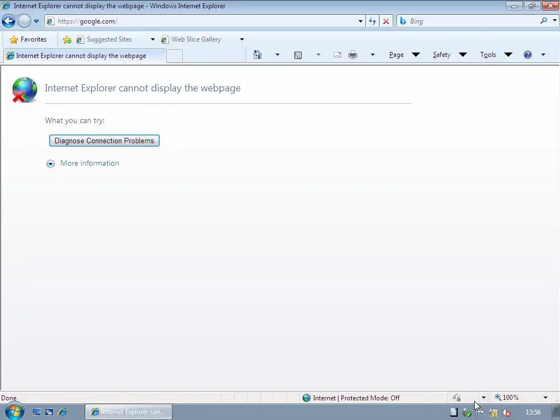Click the Bing search box
The height and width of the screenshot is (420, 560).
tap(468, 21)
